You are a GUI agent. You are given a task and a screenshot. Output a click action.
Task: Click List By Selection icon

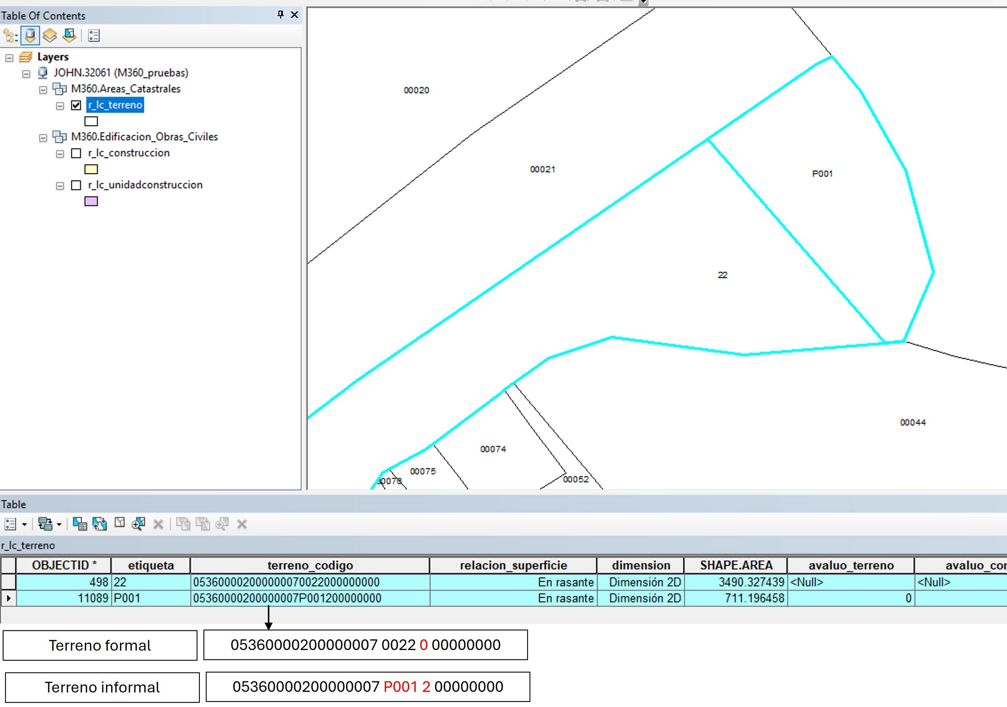point(69,35)
